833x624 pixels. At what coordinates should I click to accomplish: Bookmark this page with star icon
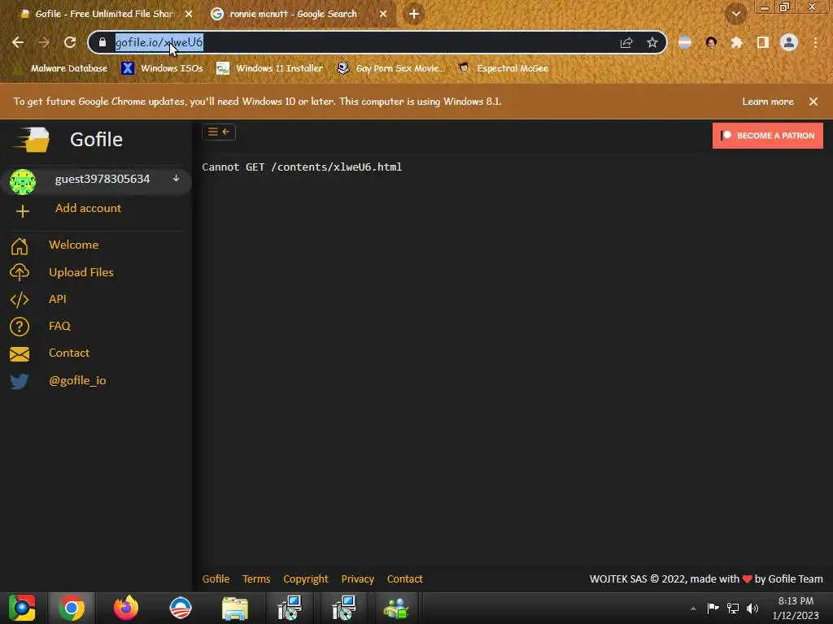[x=652, y=42]
